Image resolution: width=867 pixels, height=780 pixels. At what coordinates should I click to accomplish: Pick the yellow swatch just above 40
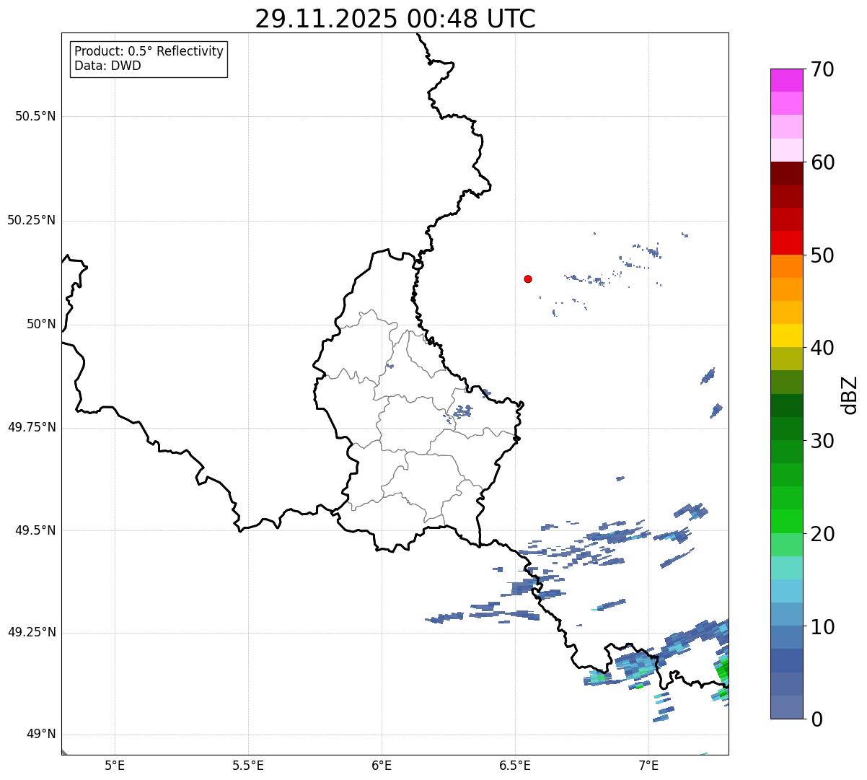click(x=787, y=336)
